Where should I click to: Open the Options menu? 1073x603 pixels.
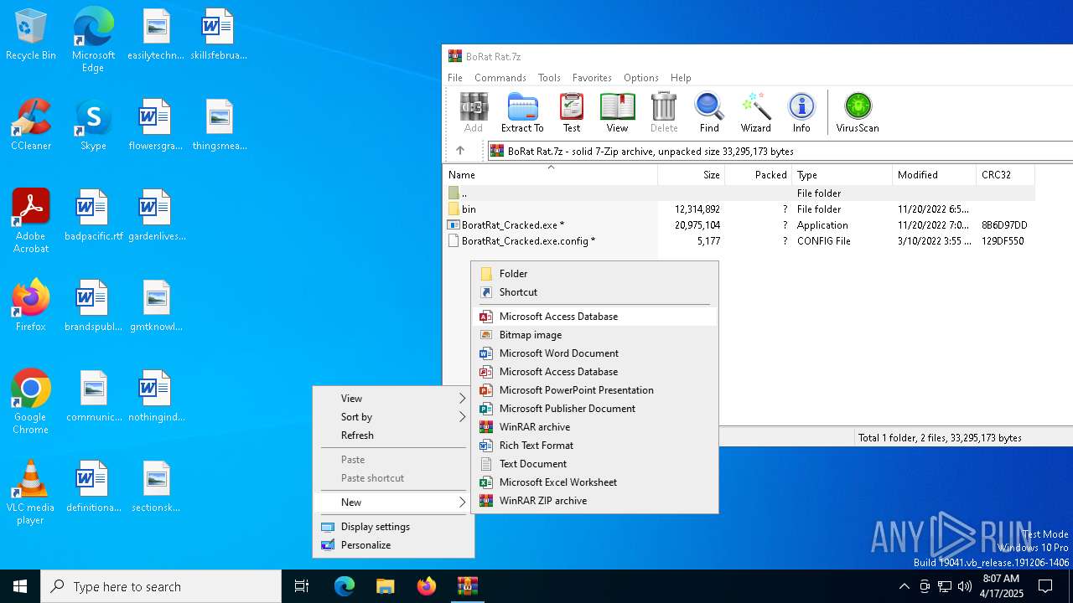641,77
